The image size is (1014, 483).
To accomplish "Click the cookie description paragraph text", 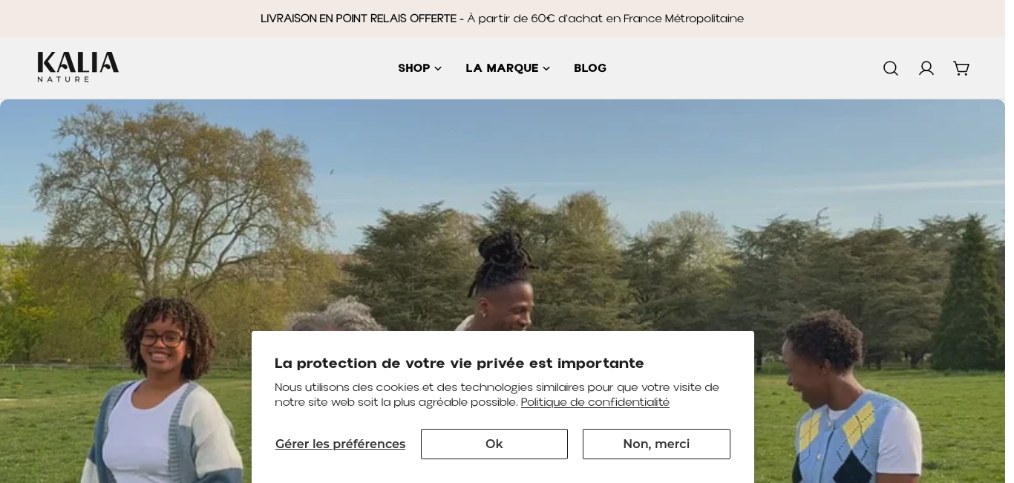I will click(497, 395).
